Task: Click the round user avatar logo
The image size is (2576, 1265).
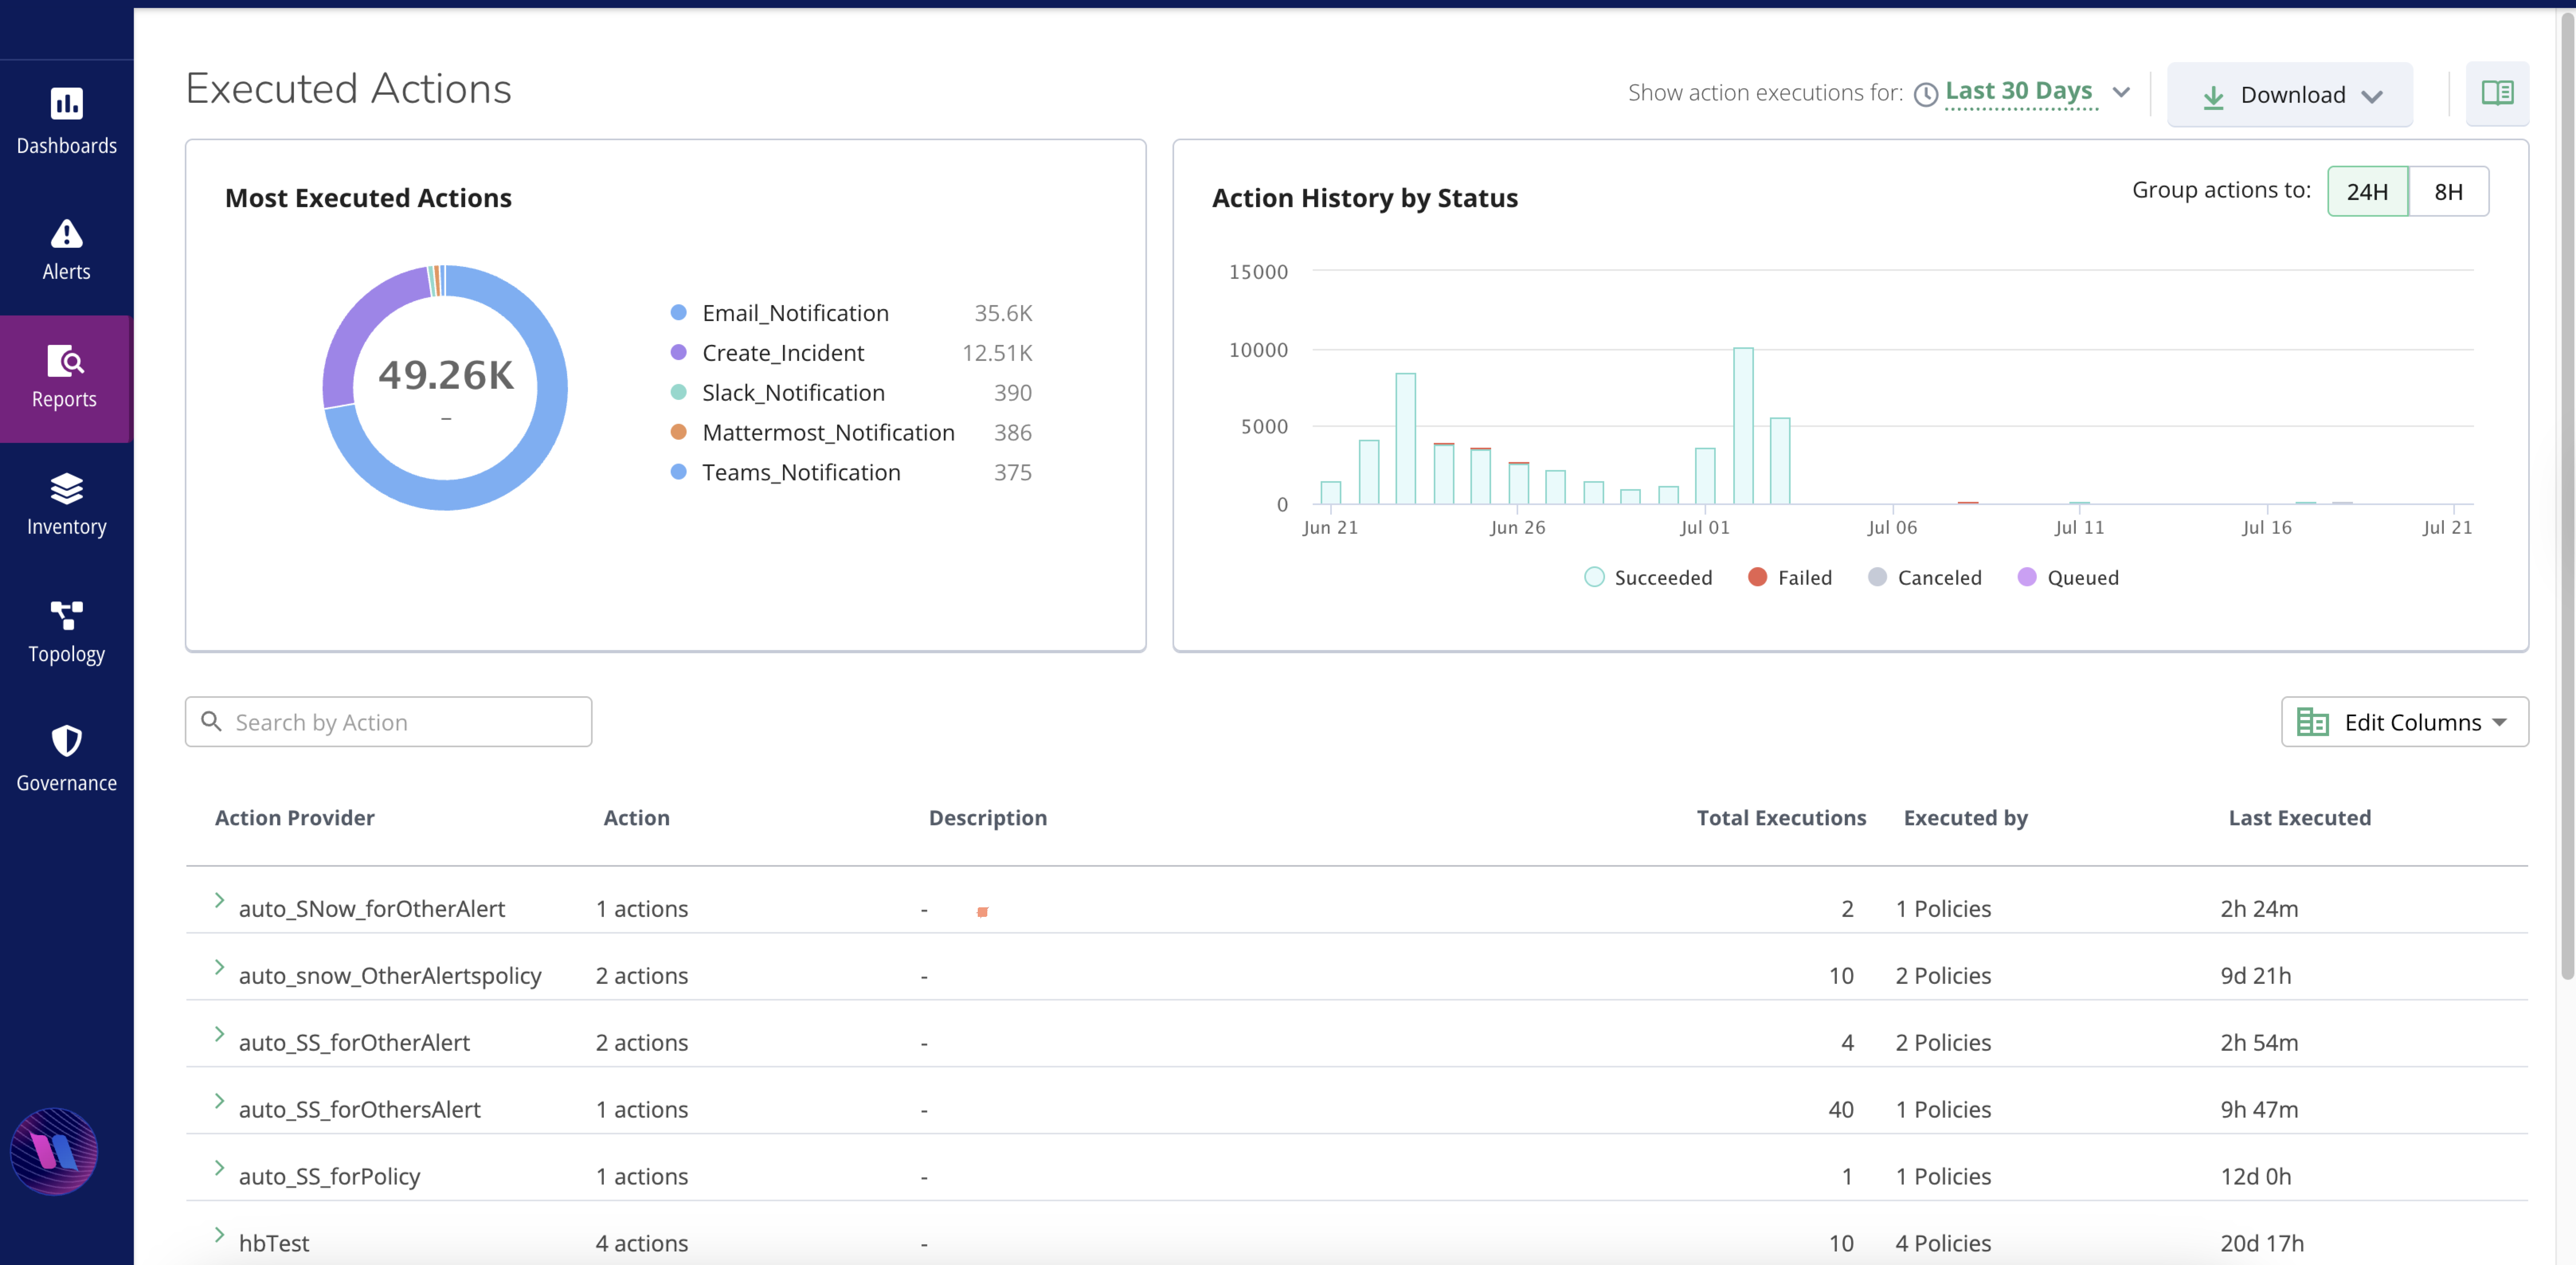Action: coord(54,1151)
